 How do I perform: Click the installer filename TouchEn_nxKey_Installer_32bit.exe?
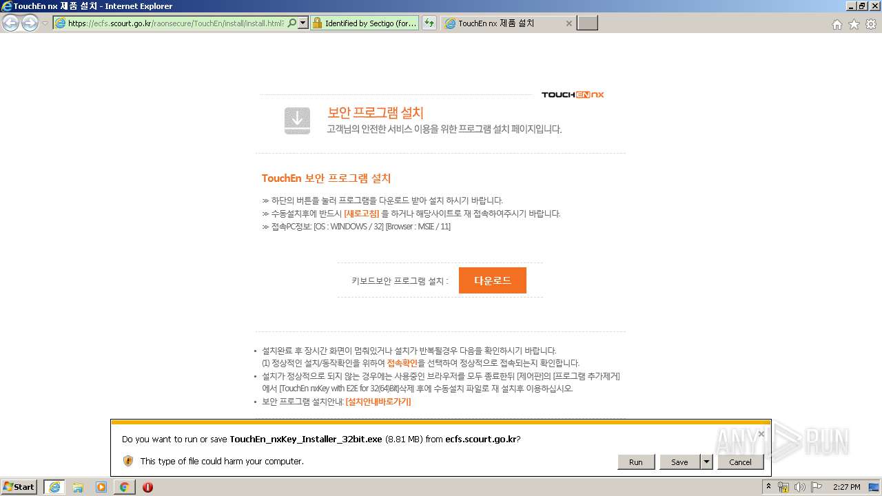click(305, 439)
